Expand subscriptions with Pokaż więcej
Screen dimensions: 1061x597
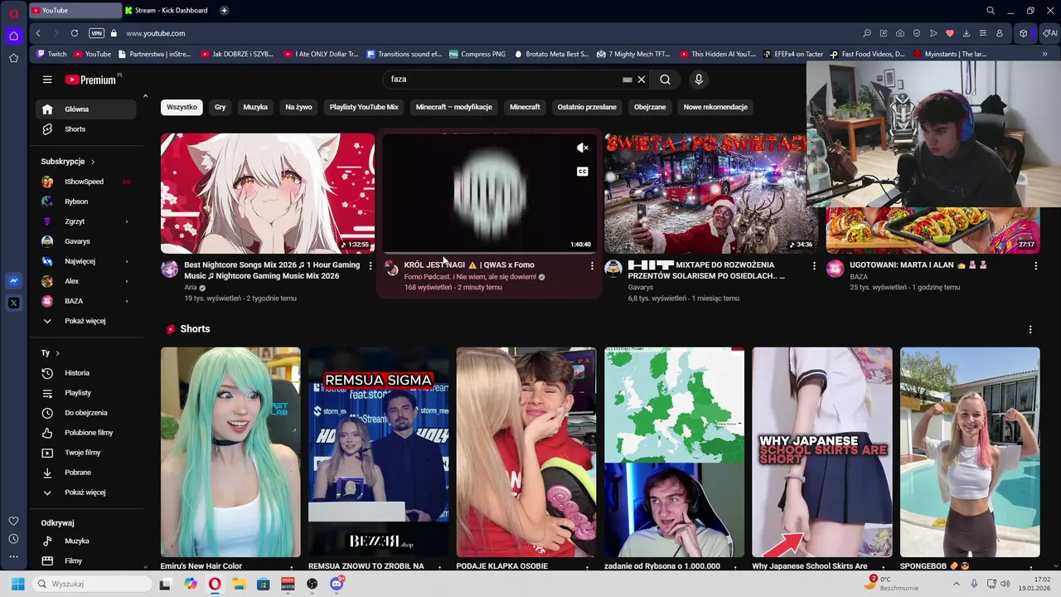tap(85, 321)
